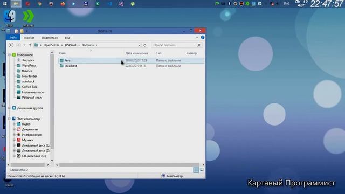The width and height of the screenshot is (345, 194).
Task: Refresh the domains folder view
Action: [145, 45]
